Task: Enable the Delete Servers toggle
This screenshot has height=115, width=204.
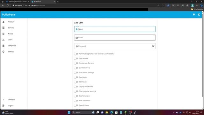Action: click(76, 68)
